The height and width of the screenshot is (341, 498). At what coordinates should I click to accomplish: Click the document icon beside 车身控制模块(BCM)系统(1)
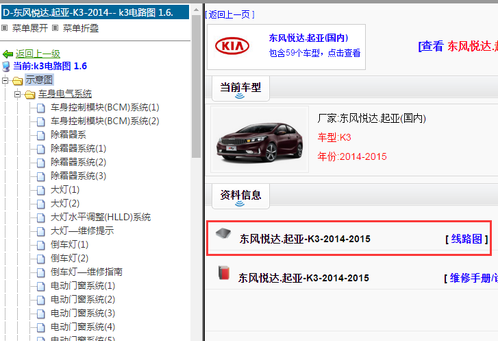[x=40, y=108]
